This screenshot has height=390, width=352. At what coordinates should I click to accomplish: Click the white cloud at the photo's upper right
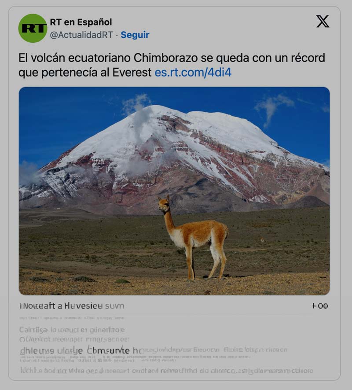(273, 107)
